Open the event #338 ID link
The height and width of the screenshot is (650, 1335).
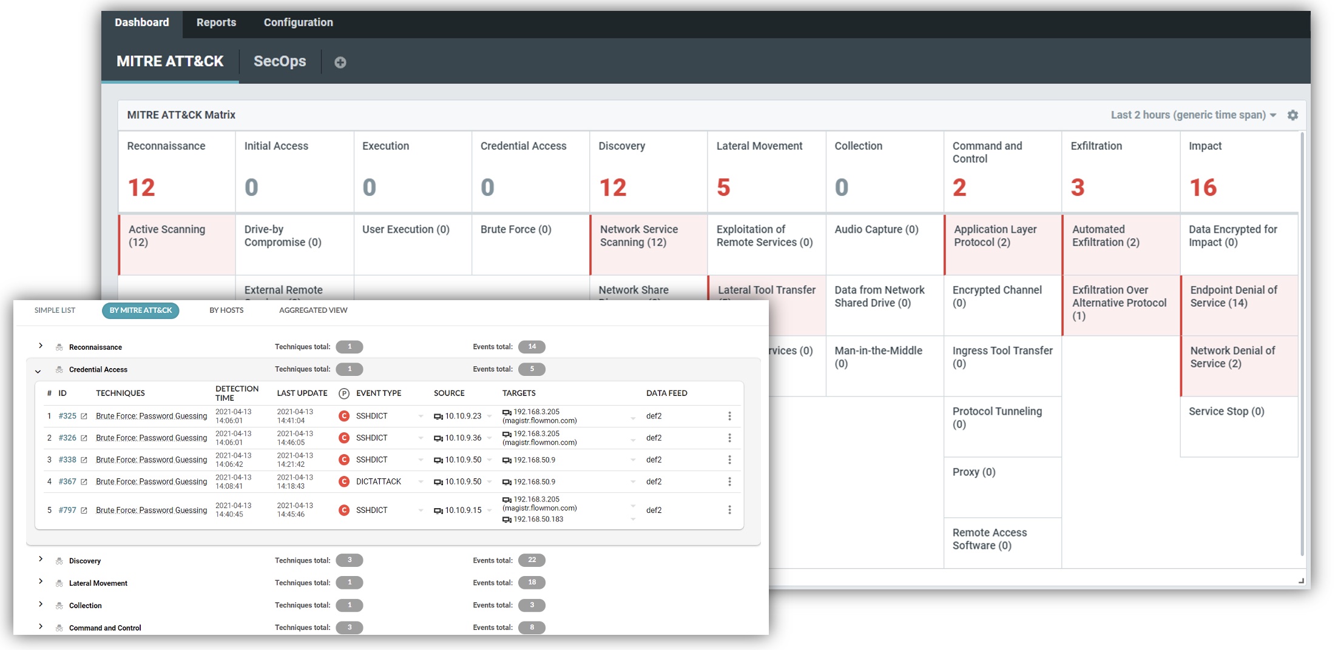(x=67, y=460)
